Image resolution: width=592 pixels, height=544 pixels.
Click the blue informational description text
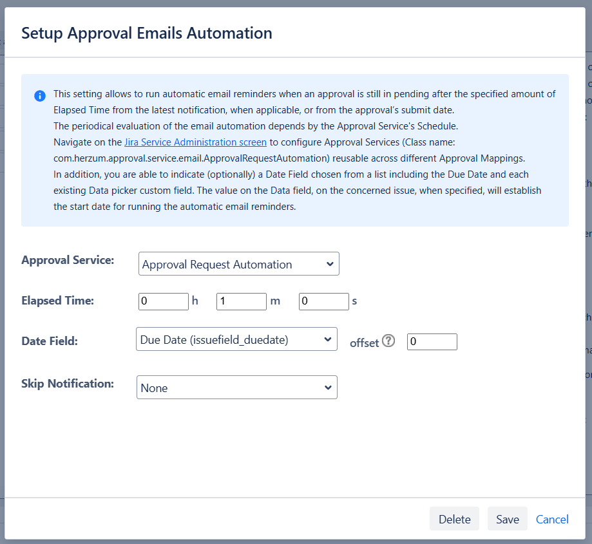[303, 126]
